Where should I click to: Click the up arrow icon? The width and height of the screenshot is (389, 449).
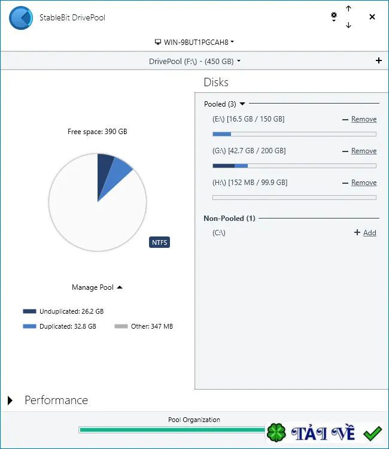(x=348, y=8)
